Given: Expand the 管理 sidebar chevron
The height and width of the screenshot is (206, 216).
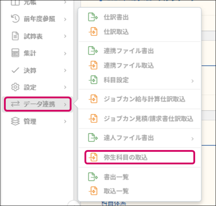Looking at the screenshot, I should (x=65, y=122).
